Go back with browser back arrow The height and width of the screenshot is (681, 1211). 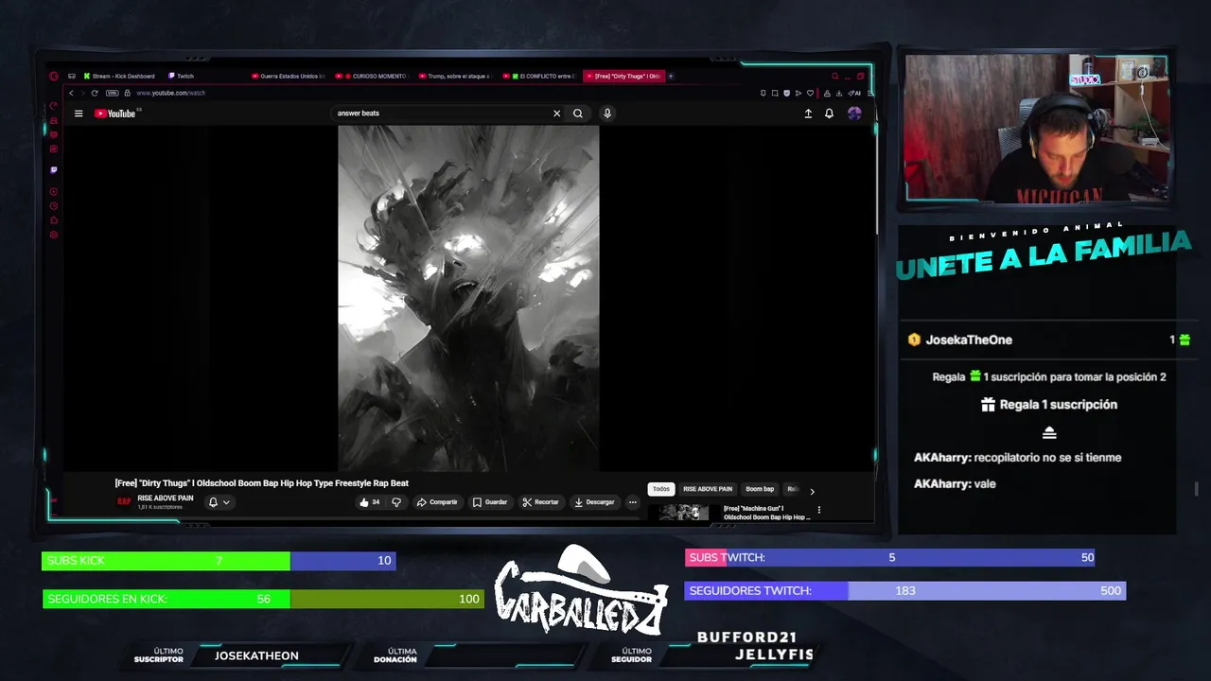[x=71, y=93]
